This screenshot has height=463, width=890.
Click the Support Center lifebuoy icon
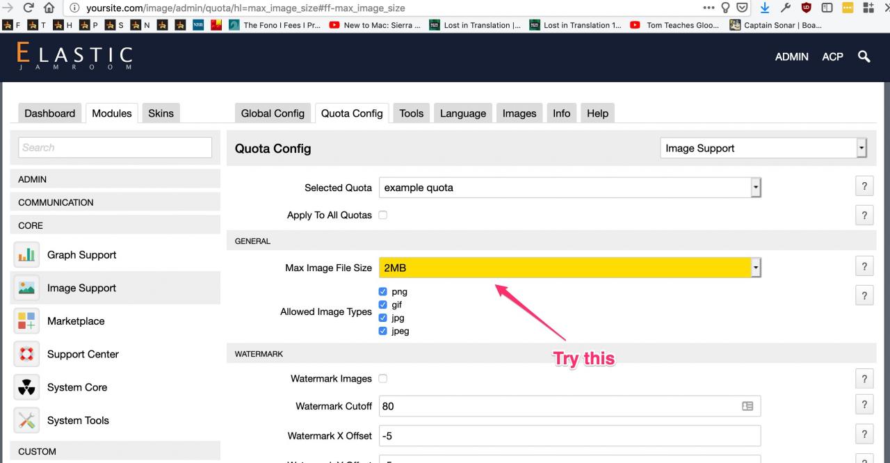point(26,354)
